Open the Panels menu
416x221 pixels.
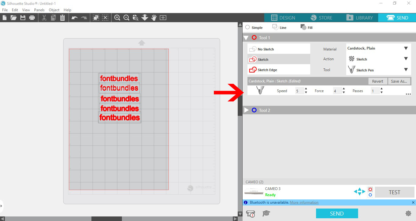point(39,10)
